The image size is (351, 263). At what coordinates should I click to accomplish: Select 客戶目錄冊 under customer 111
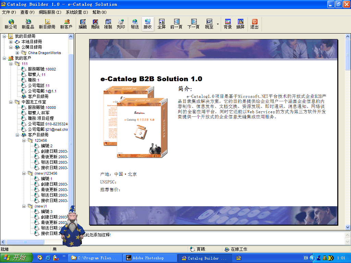[x=38, y=96]
